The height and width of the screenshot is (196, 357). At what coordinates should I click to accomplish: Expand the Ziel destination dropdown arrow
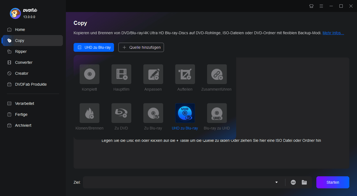(277, 182)
